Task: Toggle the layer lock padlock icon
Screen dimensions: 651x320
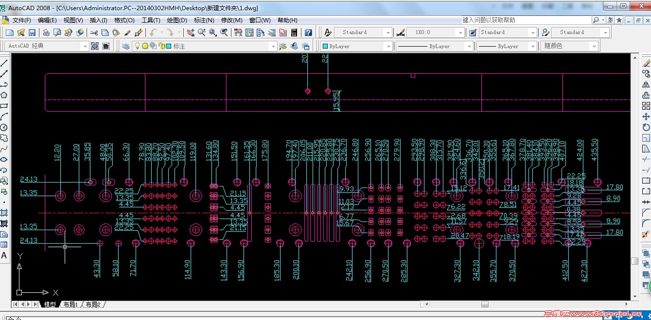Action: 161,46
